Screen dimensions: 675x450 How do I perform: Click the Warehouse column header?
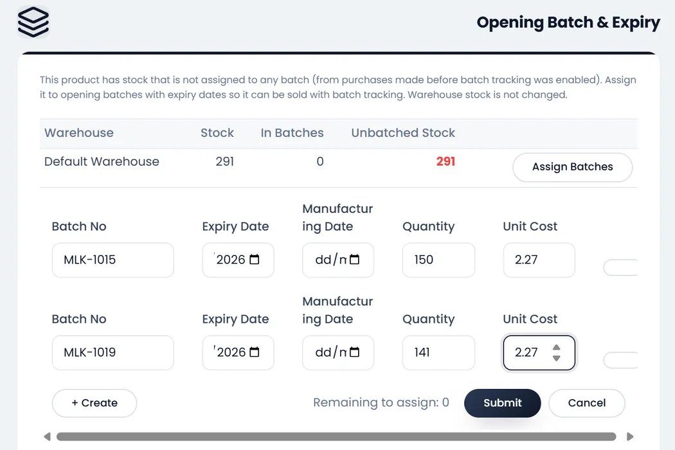[79, 132]
